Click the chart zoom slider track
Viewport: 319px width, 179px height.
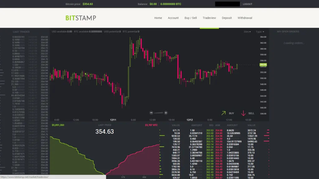point(159,113)
